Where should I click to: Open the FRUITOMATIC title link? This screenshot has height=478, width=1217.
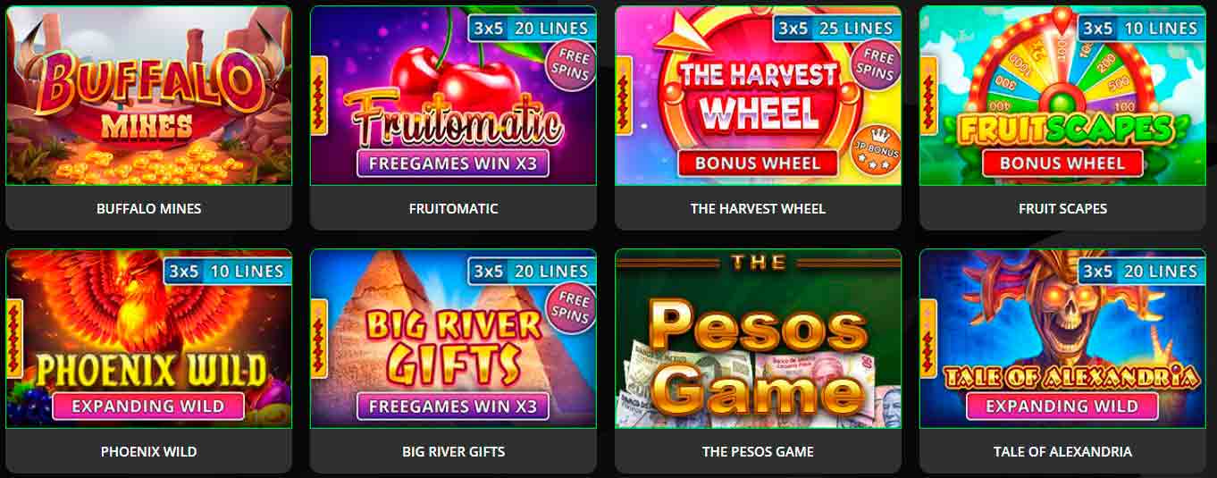pos(453,208)
